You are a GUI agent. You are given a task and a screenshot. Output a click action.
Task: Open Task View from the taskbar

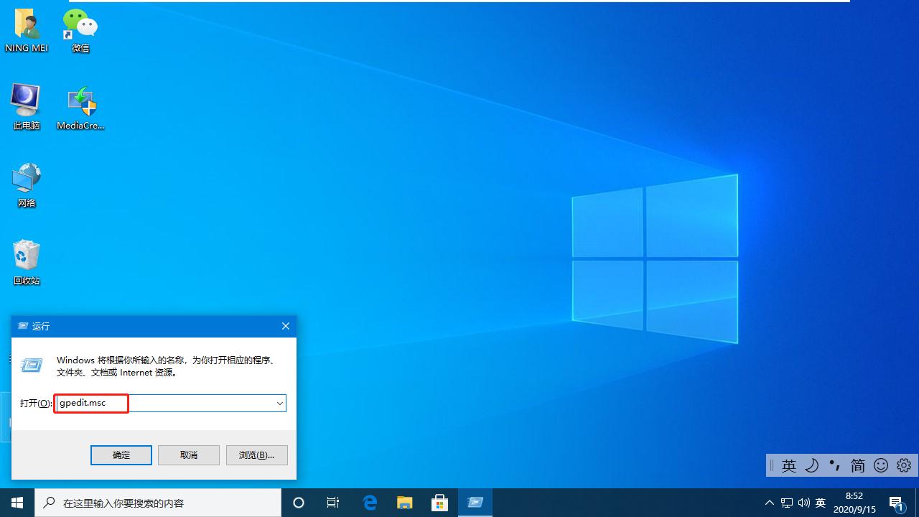pos(332,503)
